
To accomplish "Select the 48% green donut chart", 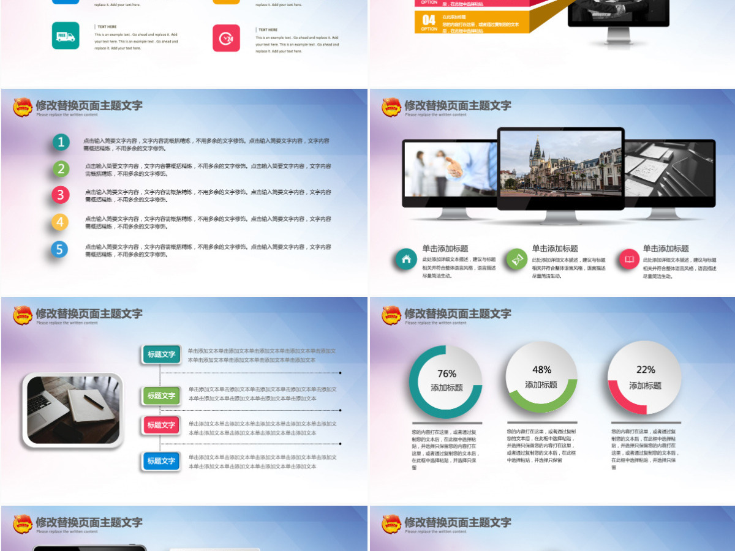I will pos(541,377).
